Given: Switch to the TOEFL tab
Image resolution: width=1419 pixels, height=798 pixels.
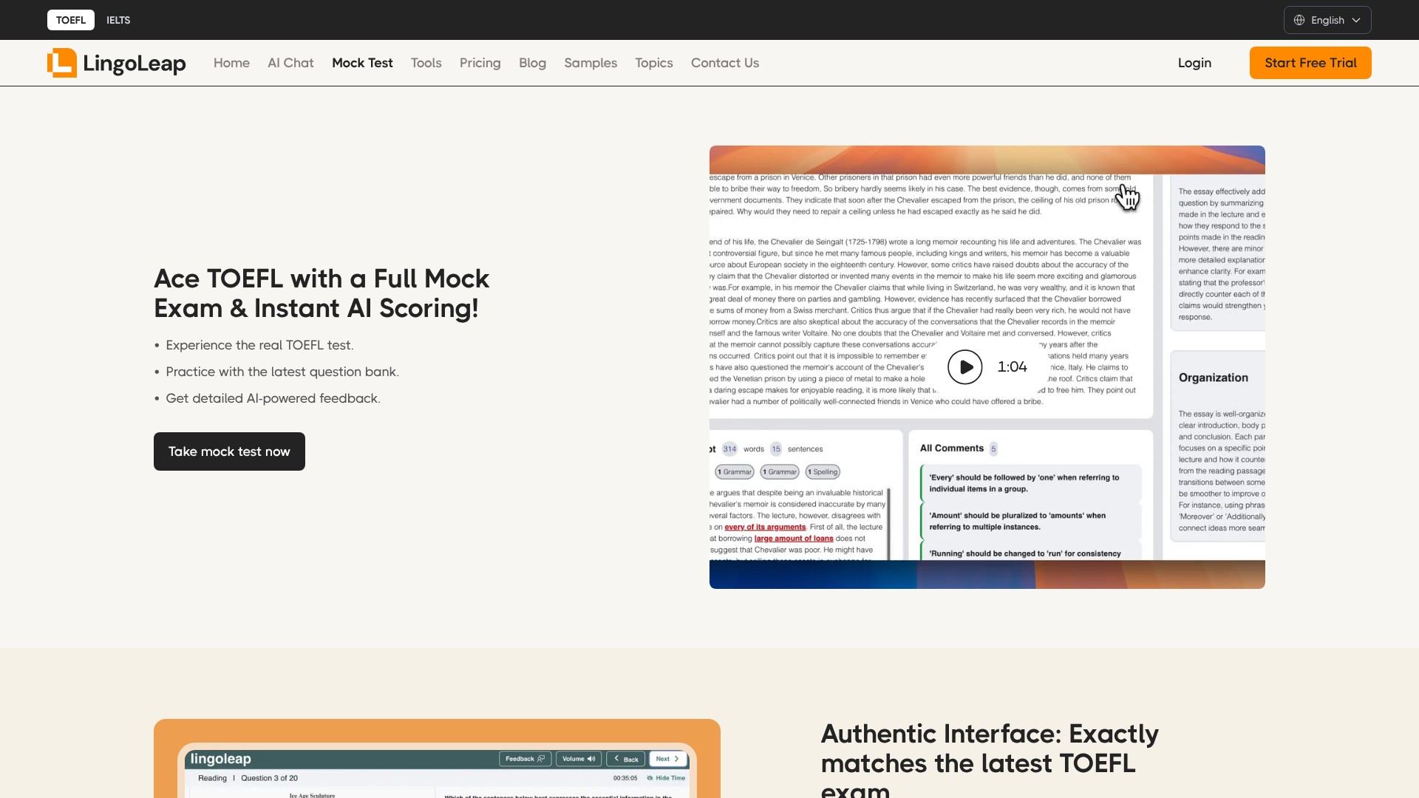Looking at the screenshot, I should 71,20.
